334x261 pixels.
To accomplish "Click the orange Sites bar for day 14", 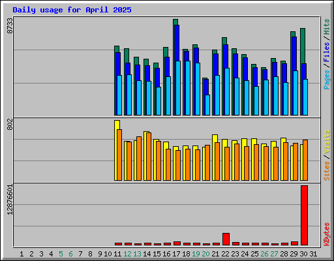I will pyautogui.click(x=149, y=157).
